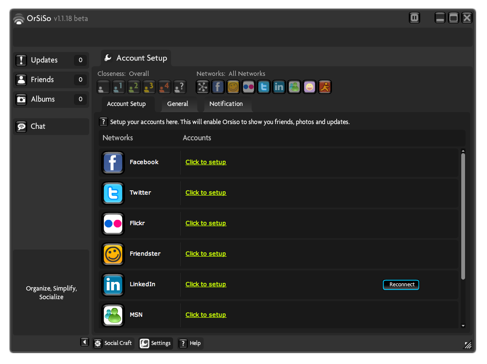Click the 'Closeness: Overall' label
Screen dimensions: 487x364
pyautogui.click(x=124, y=73)
